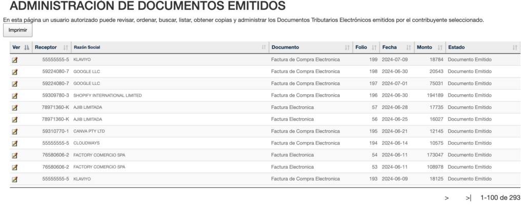Sort the list by Fecha column
The height and width of the screenshot is (205, 525).
point(397,48)
